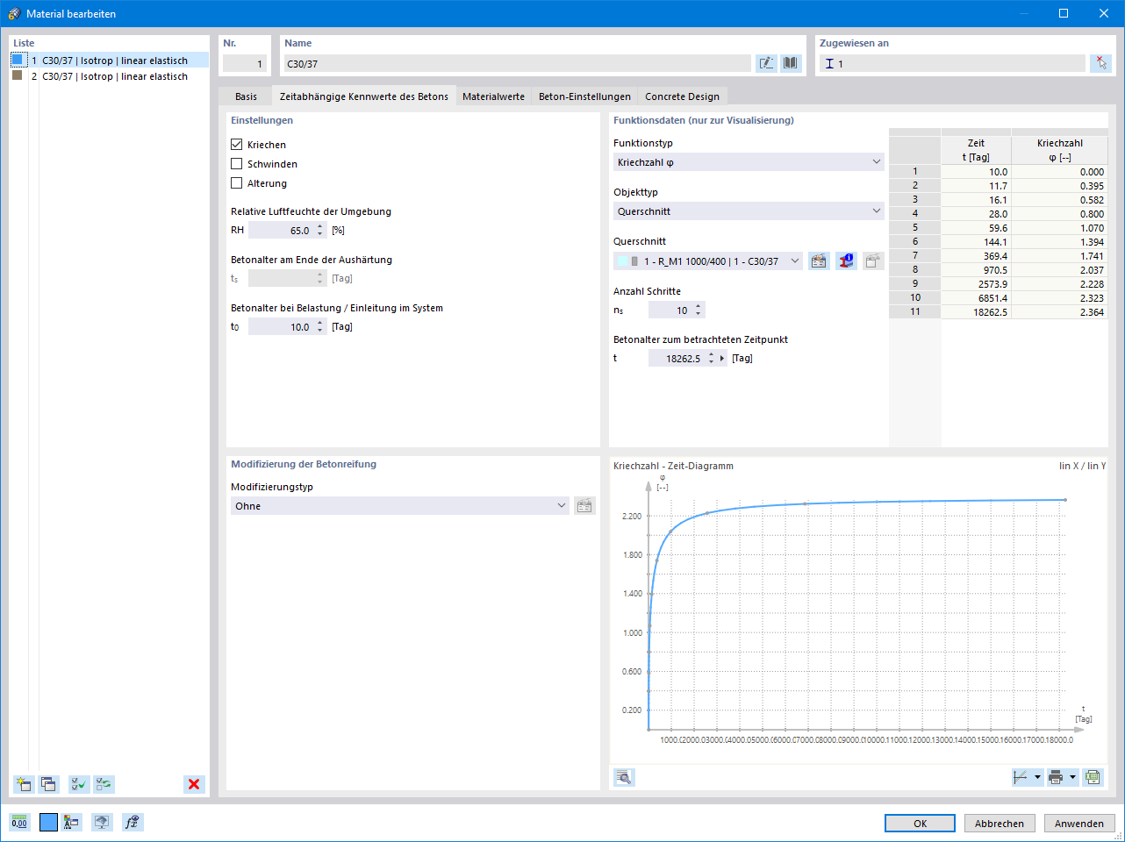1125x842 pixels.
Task: Invert the list selection
Action: click(x=104, y=784)
